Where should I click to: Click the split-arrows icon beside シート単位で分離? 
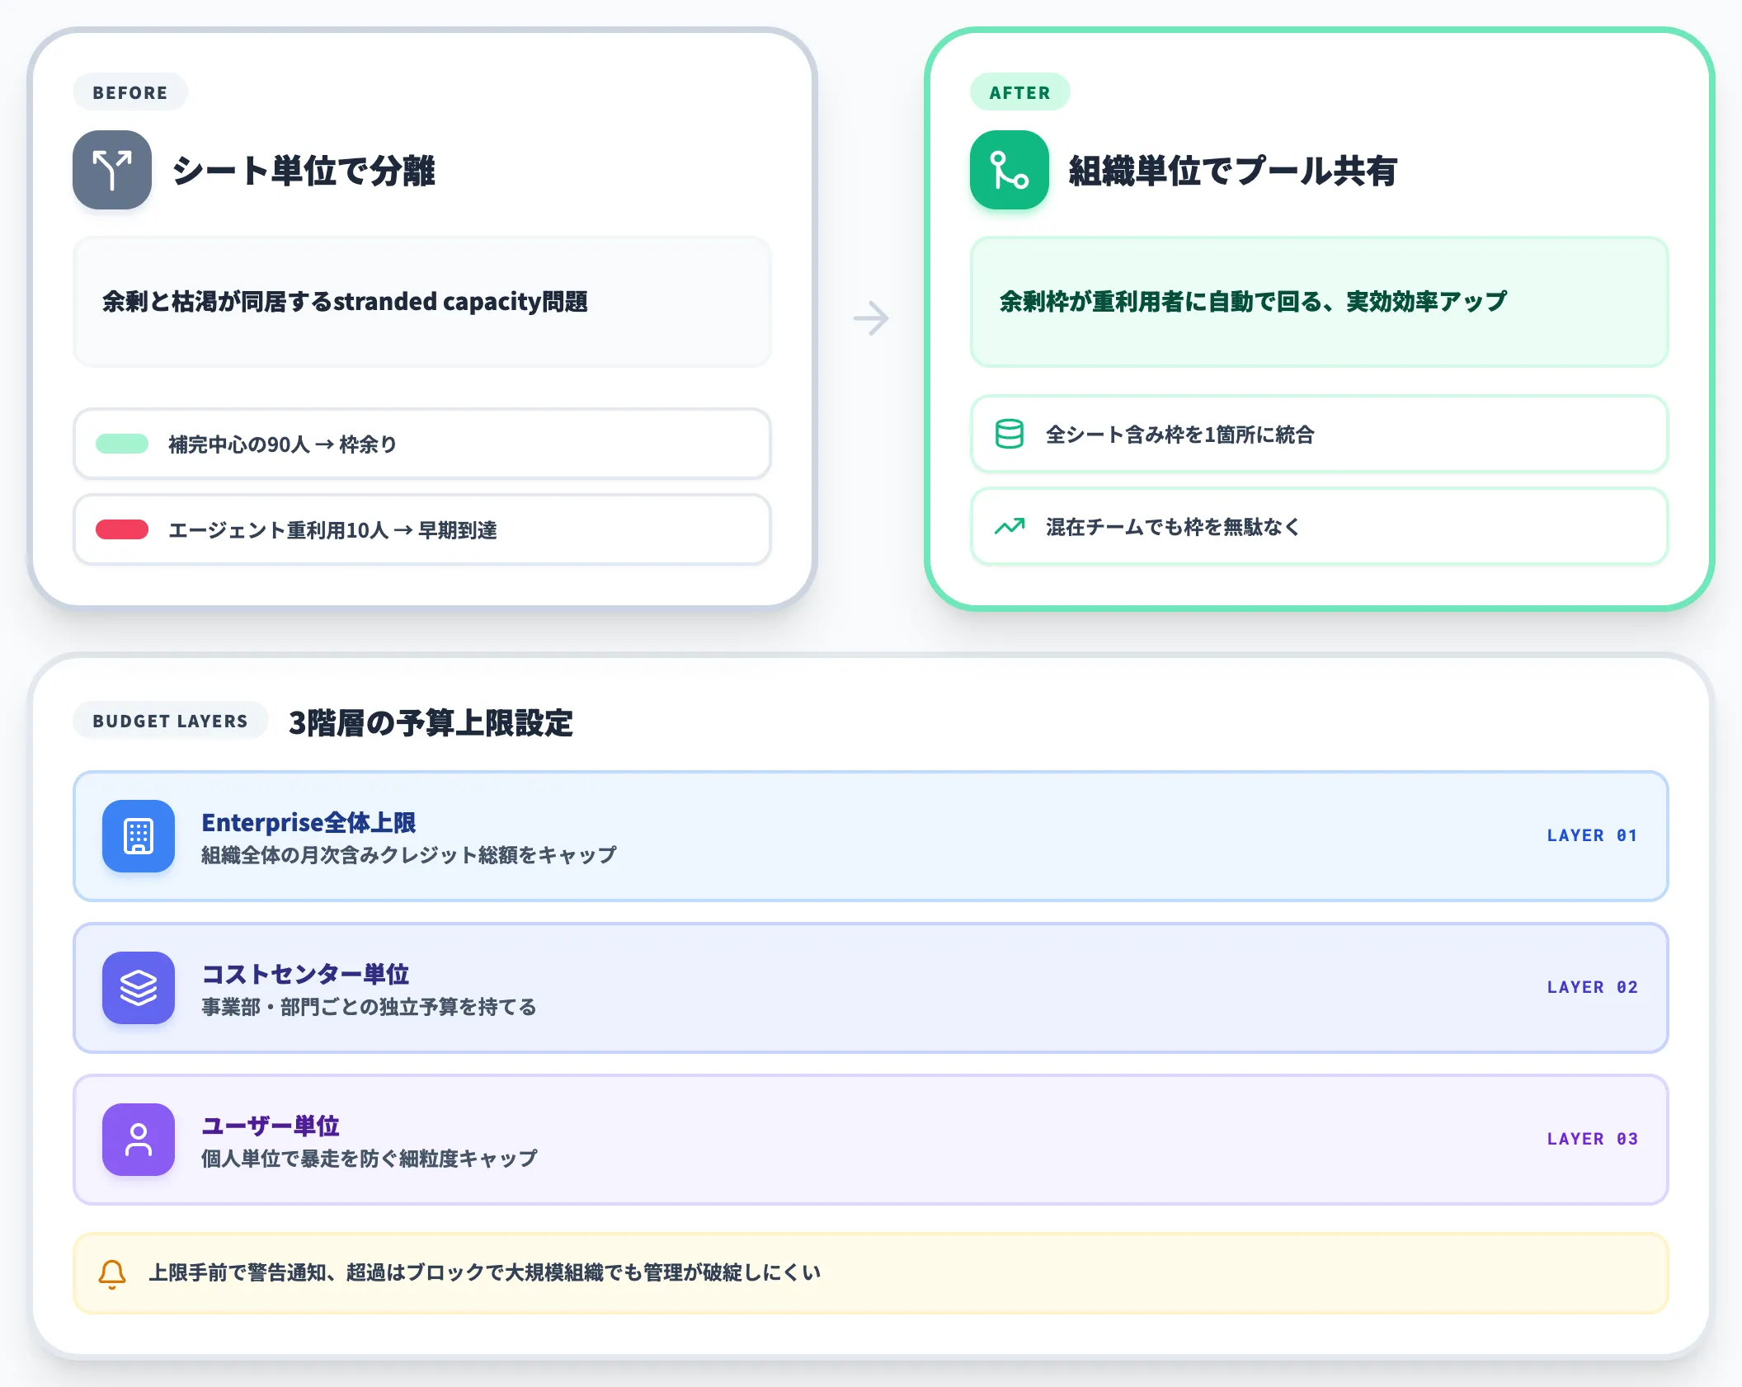tap(112, 170)
